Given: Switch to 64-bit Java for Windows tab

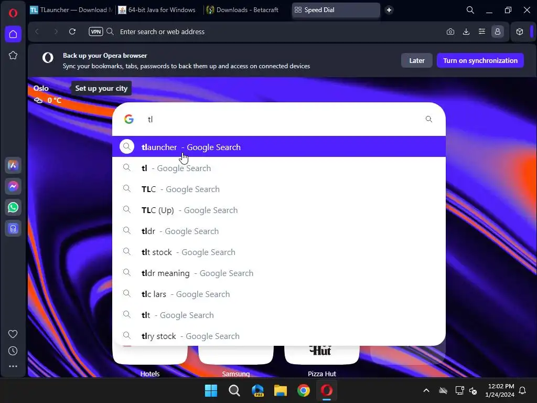Looking at the screenshot, I should tap(157, 10).
